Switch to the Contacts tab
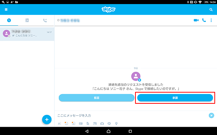 click(x=27, y=20)
